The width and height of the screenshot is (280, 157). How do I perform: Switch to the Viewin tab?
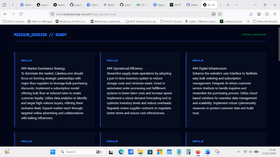click(192, 5)
